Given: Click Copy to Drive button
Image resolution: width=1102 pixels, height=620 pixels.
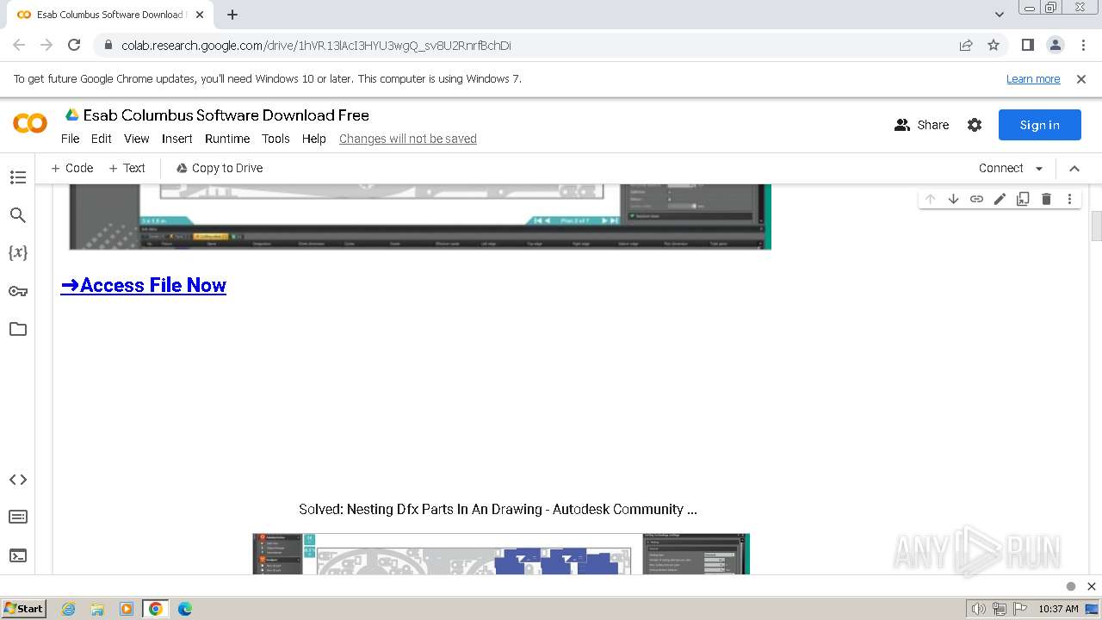Looking at the screenshot, I should (x=220, y=168).
